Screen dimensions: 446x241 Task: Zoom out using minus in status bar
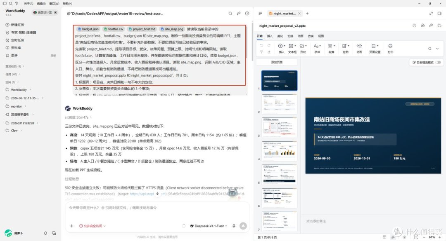coord(424,237)
